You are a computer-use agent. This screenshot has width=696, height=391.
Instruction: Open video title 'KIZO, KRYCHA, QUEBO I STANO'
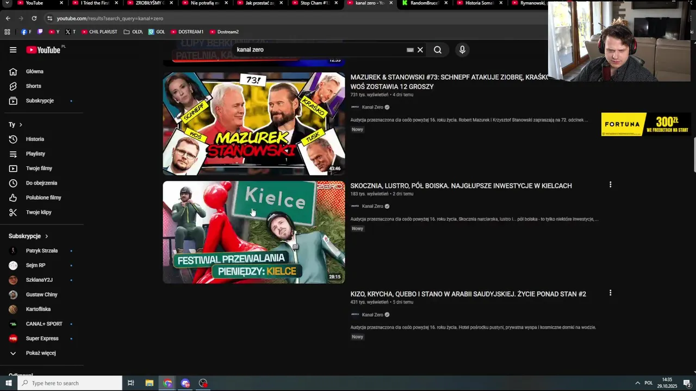point(468,294)
